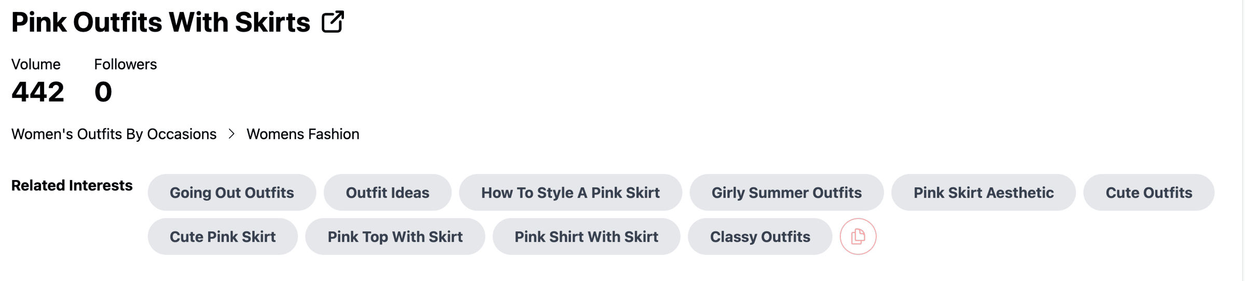Open the Pink Top With Skirt interest

[x=395, y=236]
